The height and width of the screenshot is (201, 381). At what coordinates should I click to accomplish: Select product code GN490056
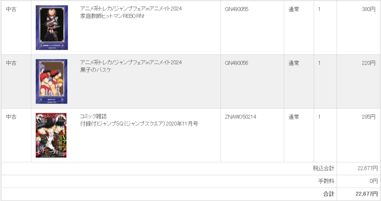click(x=236, y=63)
